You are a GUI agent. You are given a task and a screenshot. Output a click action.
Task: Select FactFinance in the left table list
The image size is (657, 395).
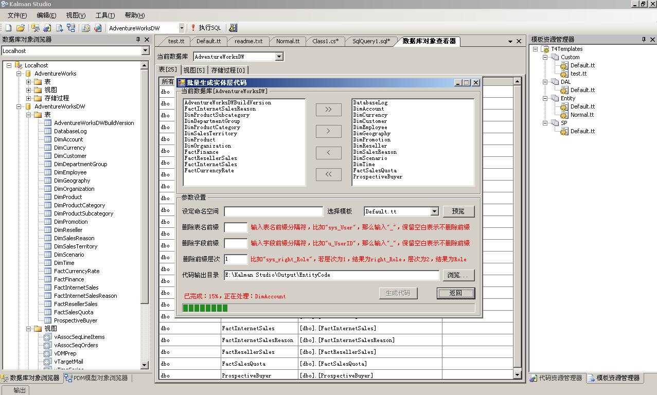[201, 152]
